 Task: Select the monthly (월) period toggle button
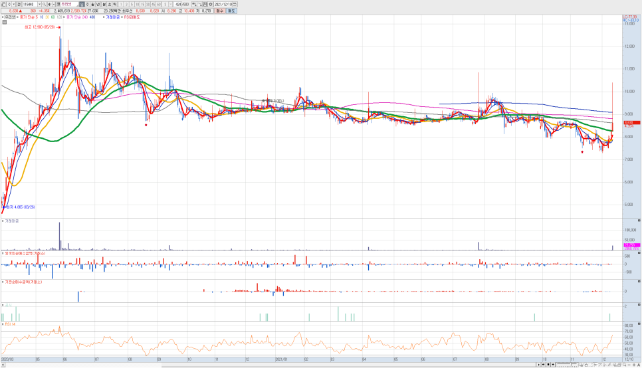click(x=93, y=4)
